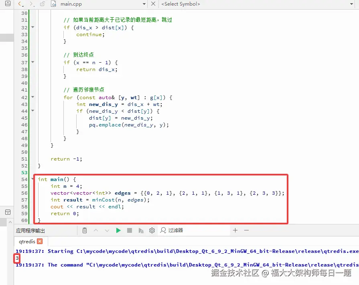This screenshot has height=285, width=359.
Task: Click the output value '3'
Action: pos(17,258)
